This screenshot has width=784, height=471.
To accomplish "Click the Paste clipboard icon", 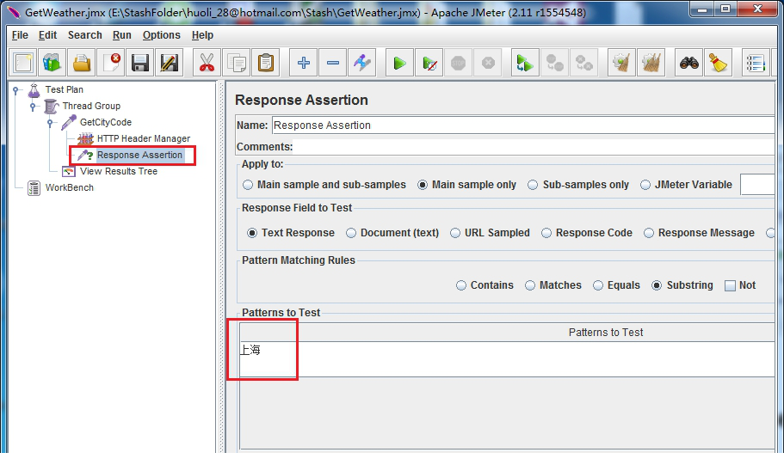I will [266, 63].
